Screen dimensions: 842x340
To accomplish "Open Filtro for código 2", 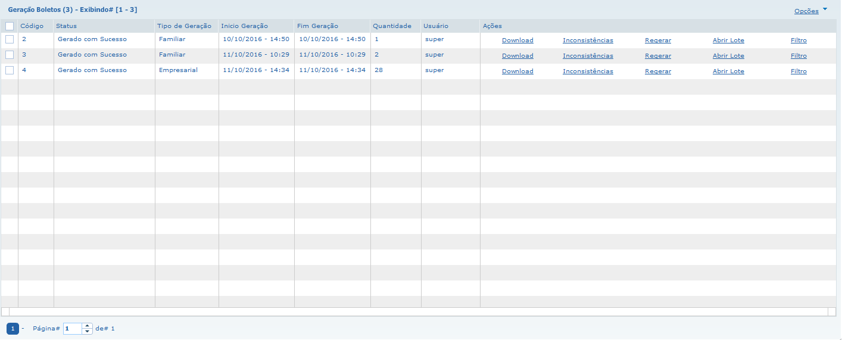I will (799, 40).
